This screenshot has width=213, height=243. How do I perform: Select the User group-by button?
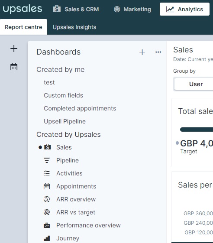pos(194,84)
